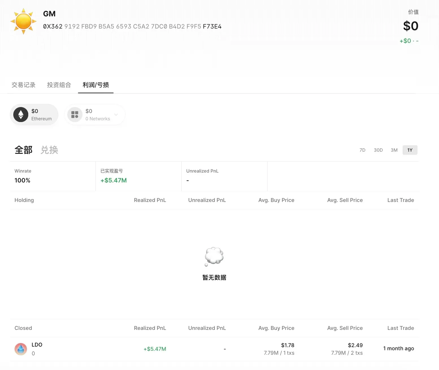Switch to the 兑换 filter
439x370 pixels.
click(x=49, y=150)
